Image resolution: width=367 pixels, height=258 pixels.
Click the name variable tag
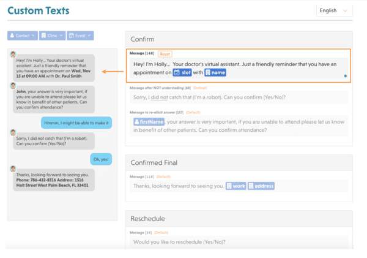(x=215, y=72)
